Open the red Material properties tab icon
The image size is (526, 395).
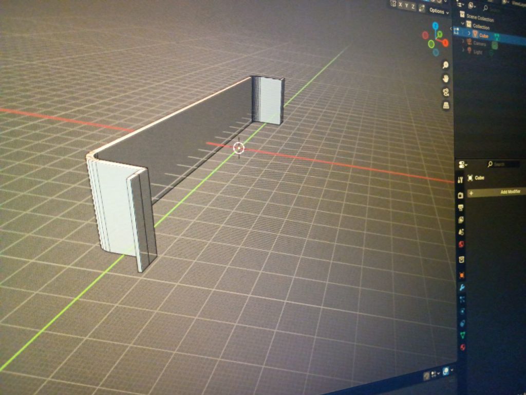point(463,347)
